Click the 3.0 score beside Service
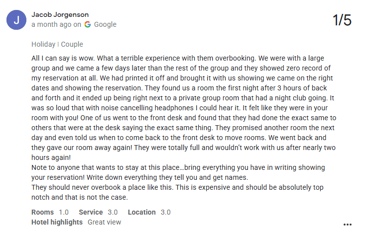Screen dimensions: 368x230 coord(114,212)
